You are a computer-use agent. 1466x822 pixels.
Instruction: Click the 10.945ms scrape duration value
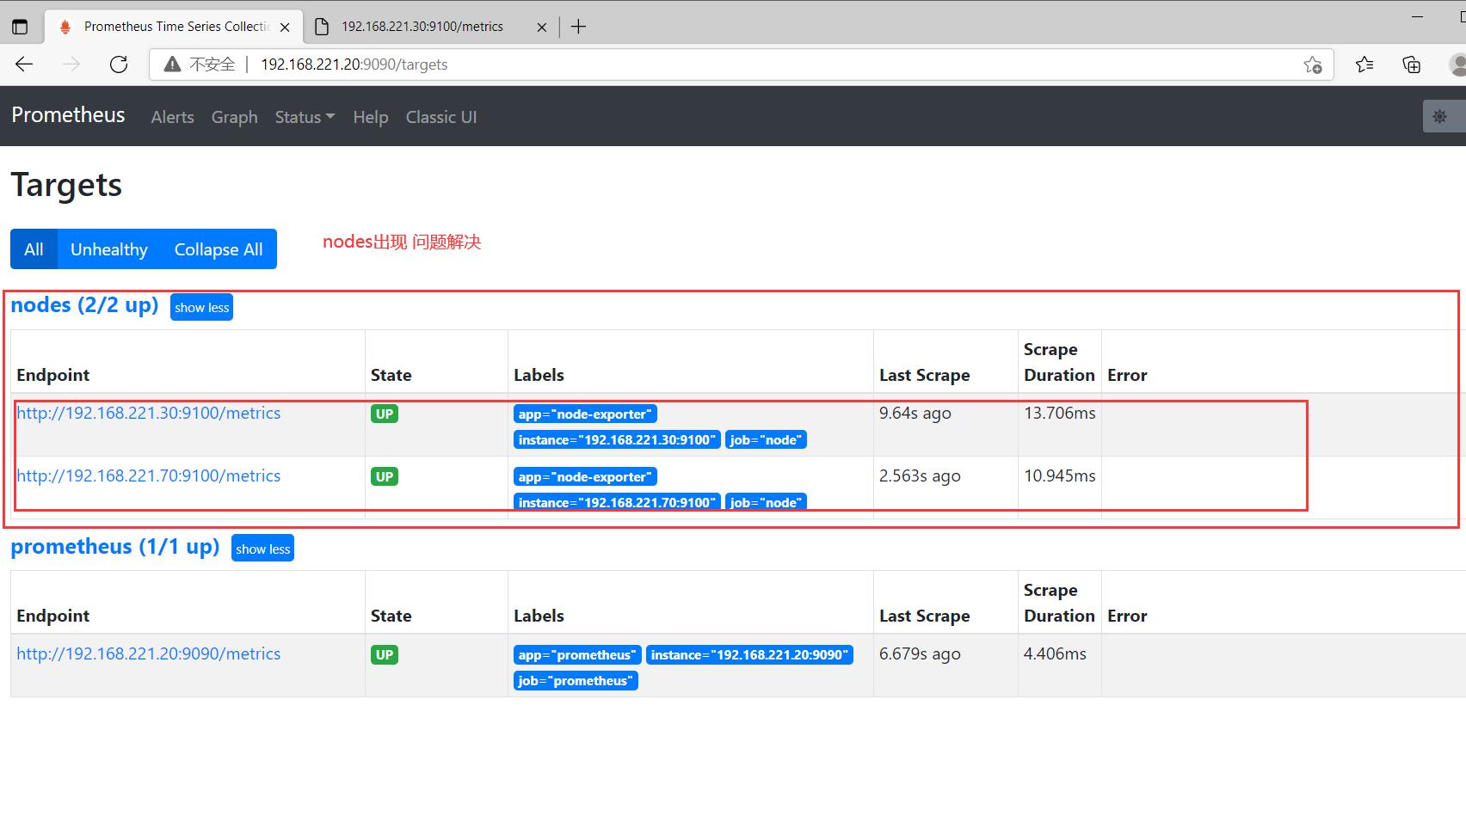[x=1059, y=475]
